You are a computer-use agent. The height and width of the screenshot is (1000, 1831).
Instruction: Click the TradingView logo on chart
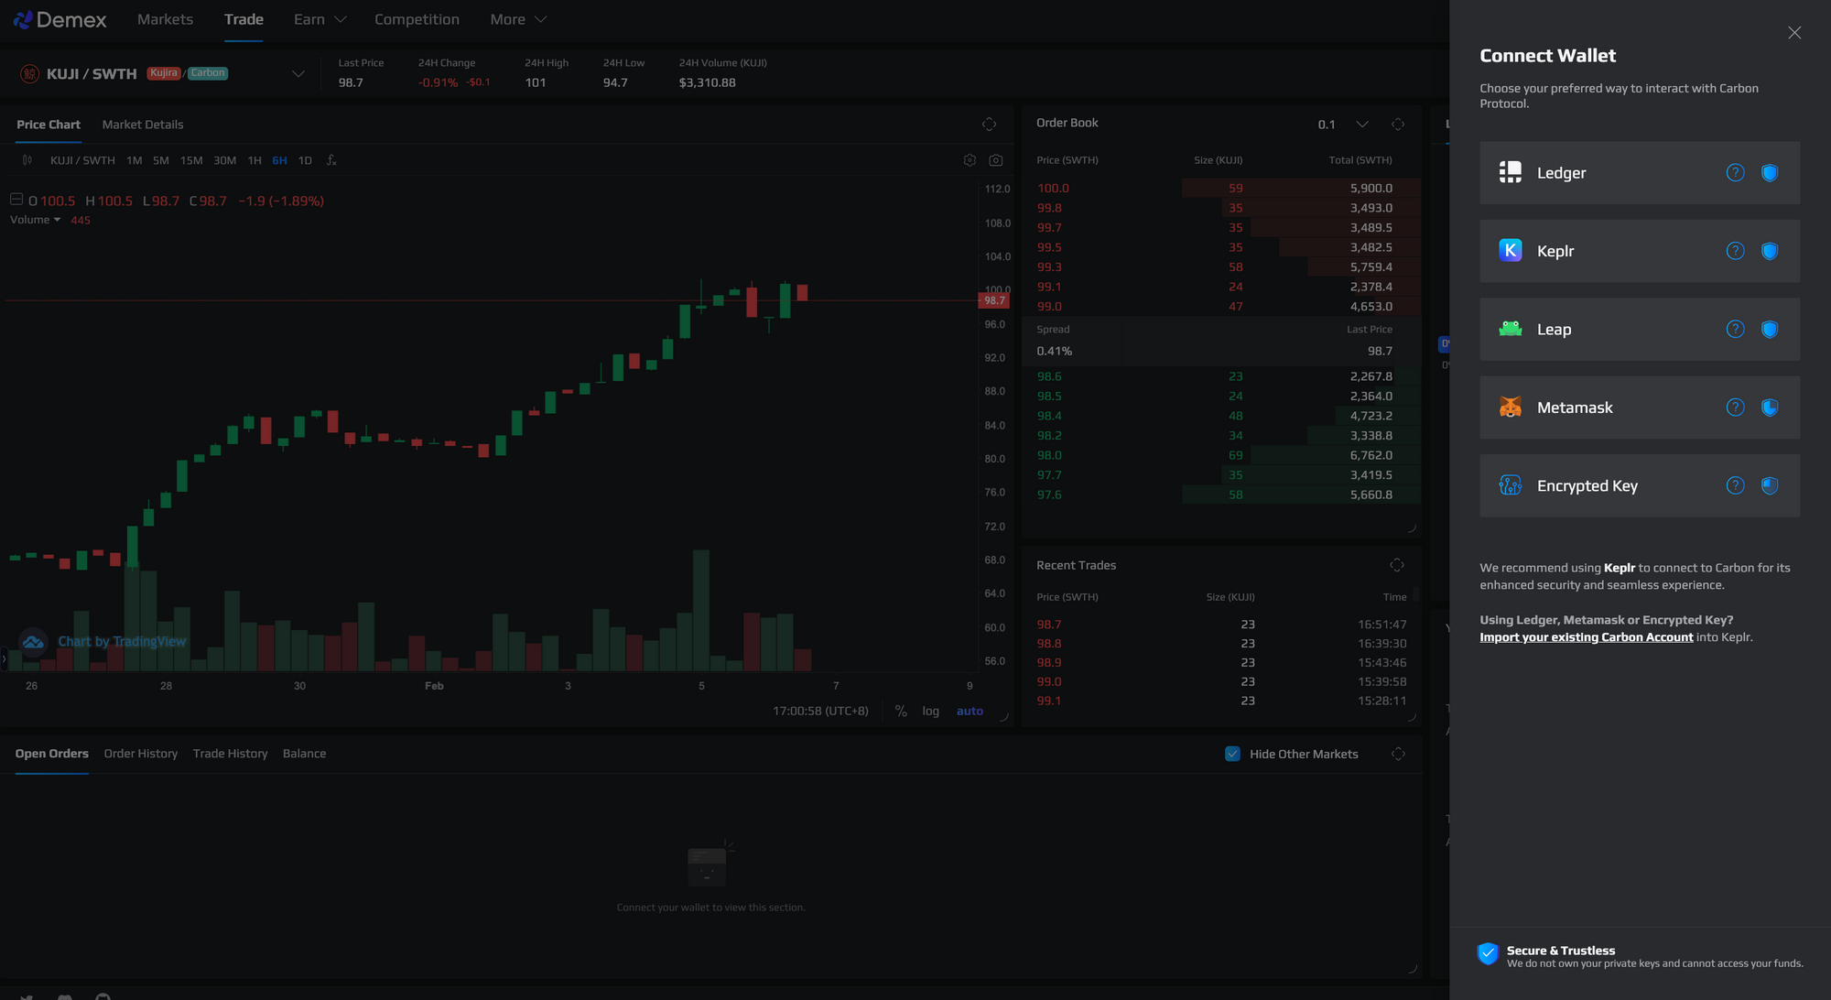click(x=33, y=642)
